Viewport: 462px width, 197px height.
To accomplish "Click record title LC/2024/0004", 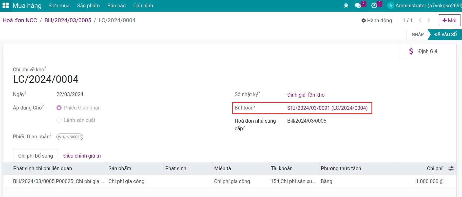I will coord(46,79).
